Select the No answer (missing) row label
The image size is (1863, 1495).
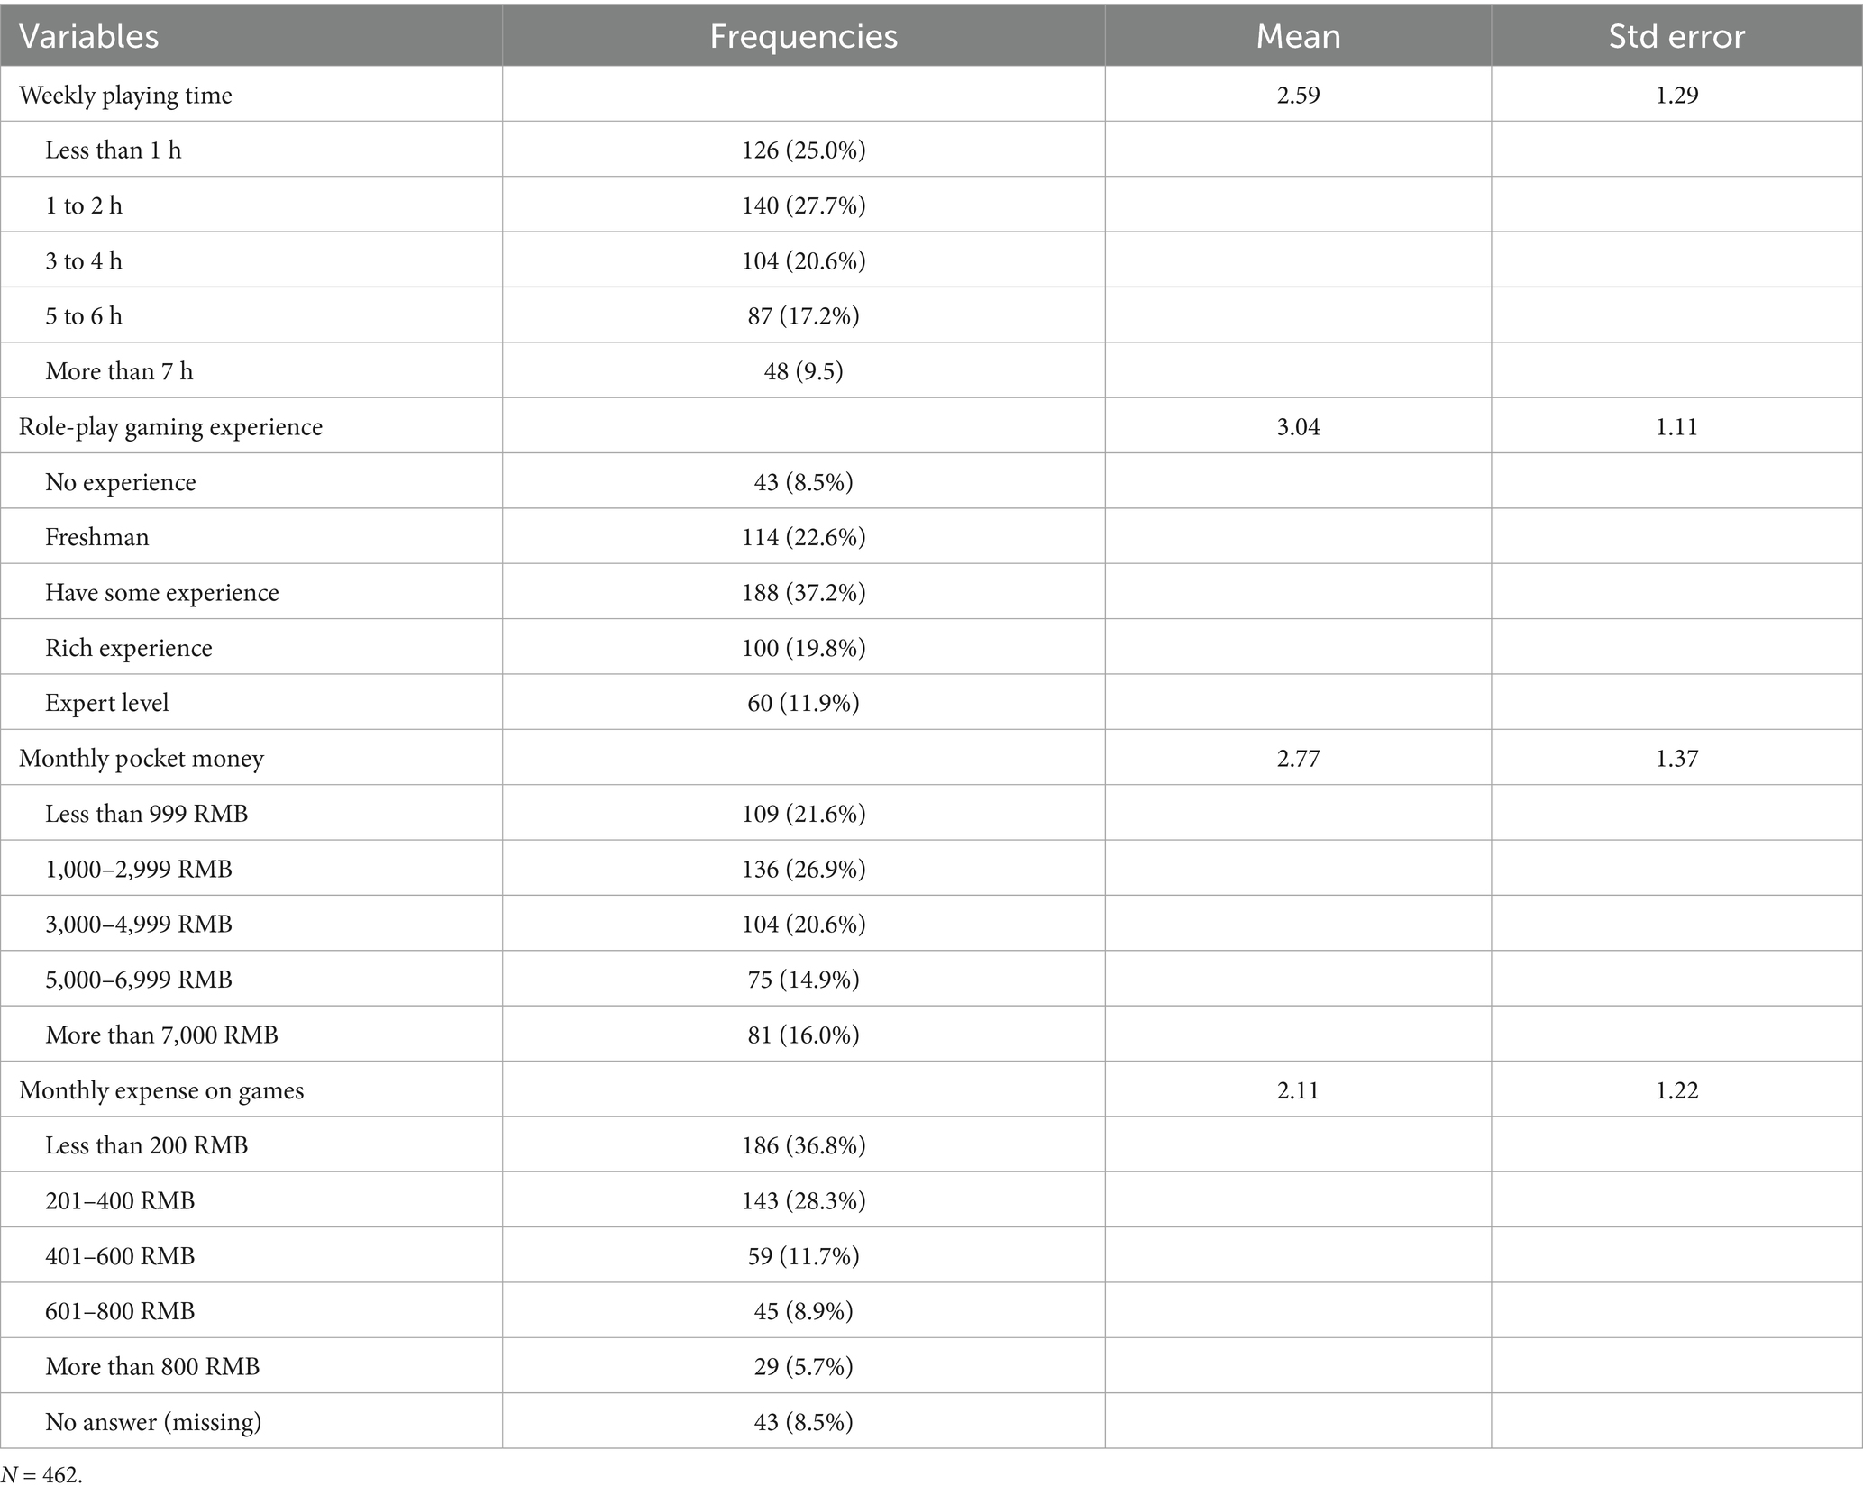153,1421
